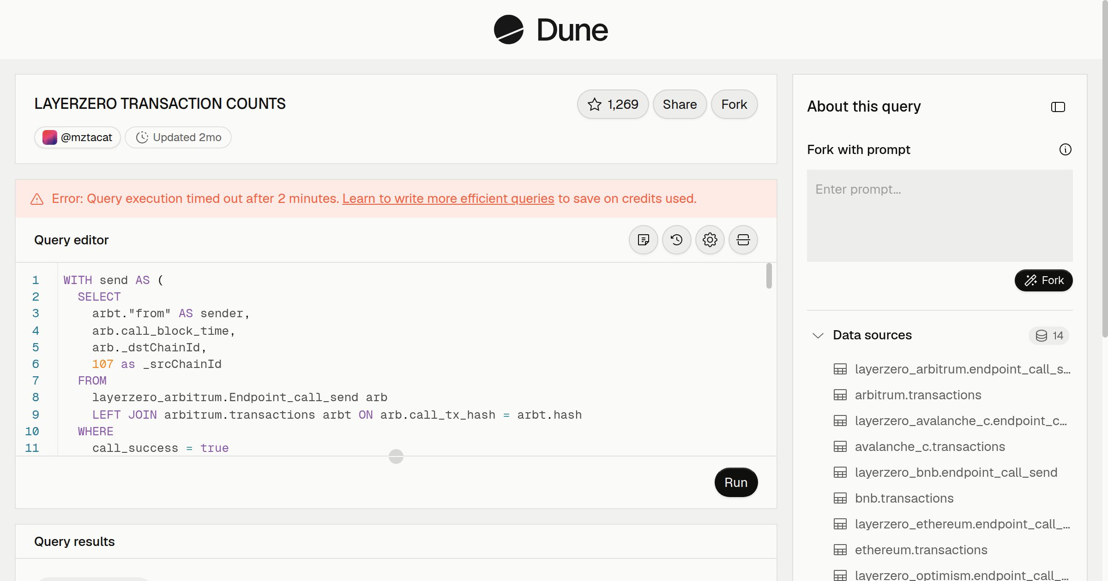Grab the editor resize handle

pyautogui.click(x=396, y=456)
